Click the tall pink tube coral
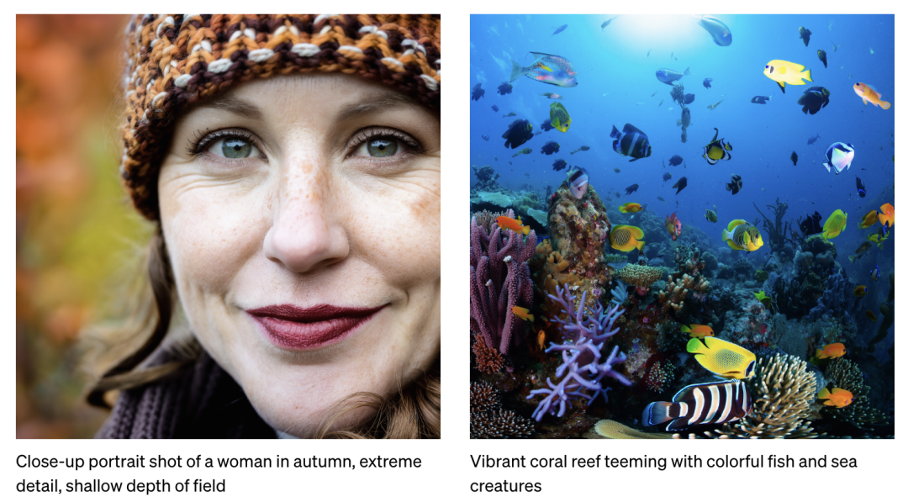This screenshot has height=502, width=908. point(499,281)
